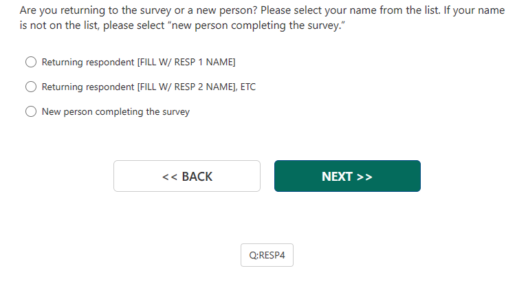Image resolution: width=528 pixels, height=297 pixels.
Task: Click the survey question text starting 'Are you returning'
Action: (x=137, y=11)
